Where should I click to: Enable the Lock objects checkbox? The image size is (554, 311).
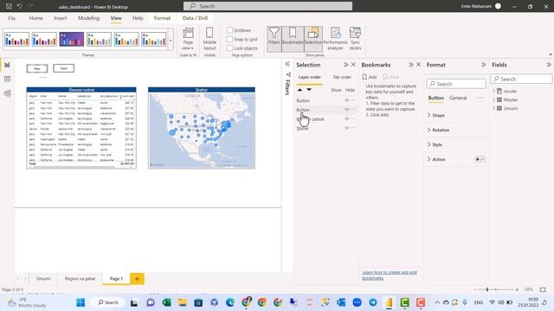click(x=229, y=48)
